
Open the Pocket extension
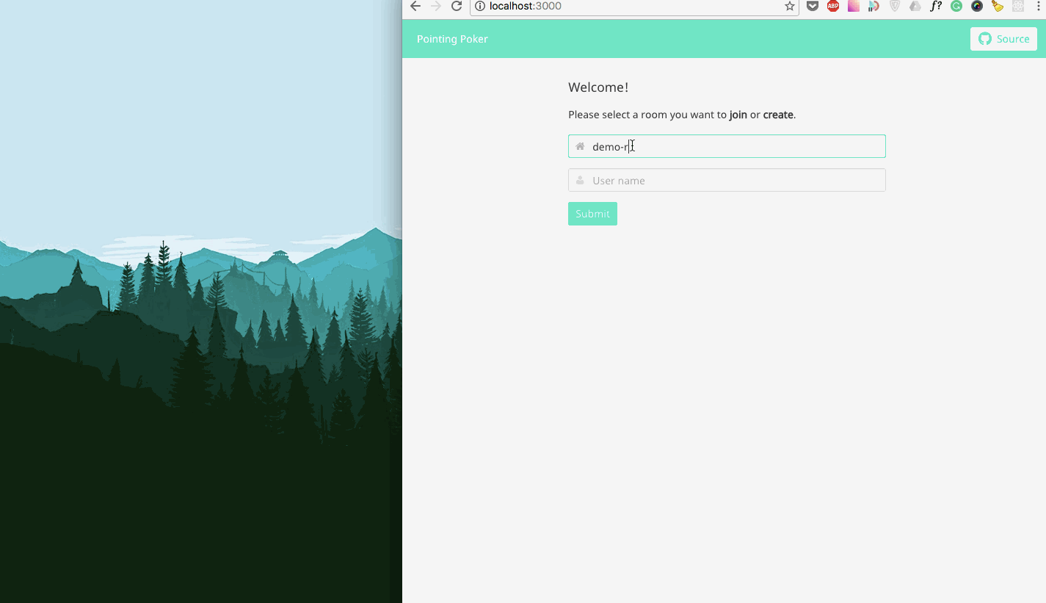point(813,7)
